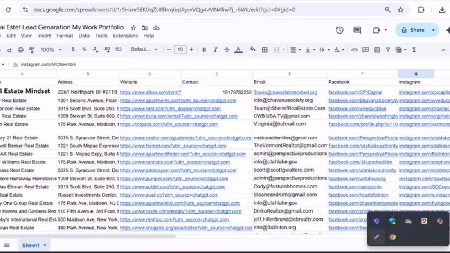Open browser downloads icon
450x253 pixels.
442,10
